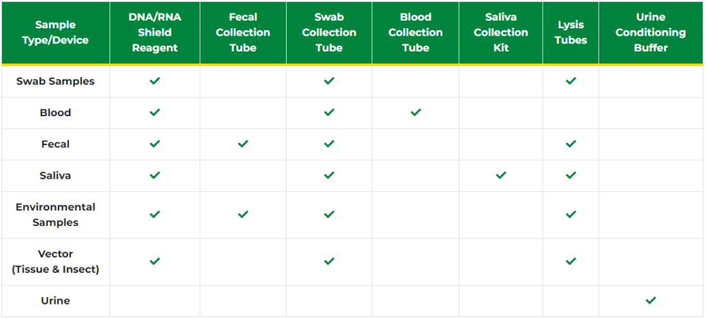
Task: Click Environmental Samples checkmark under Fecal Collection Tube
Action: 243,214
